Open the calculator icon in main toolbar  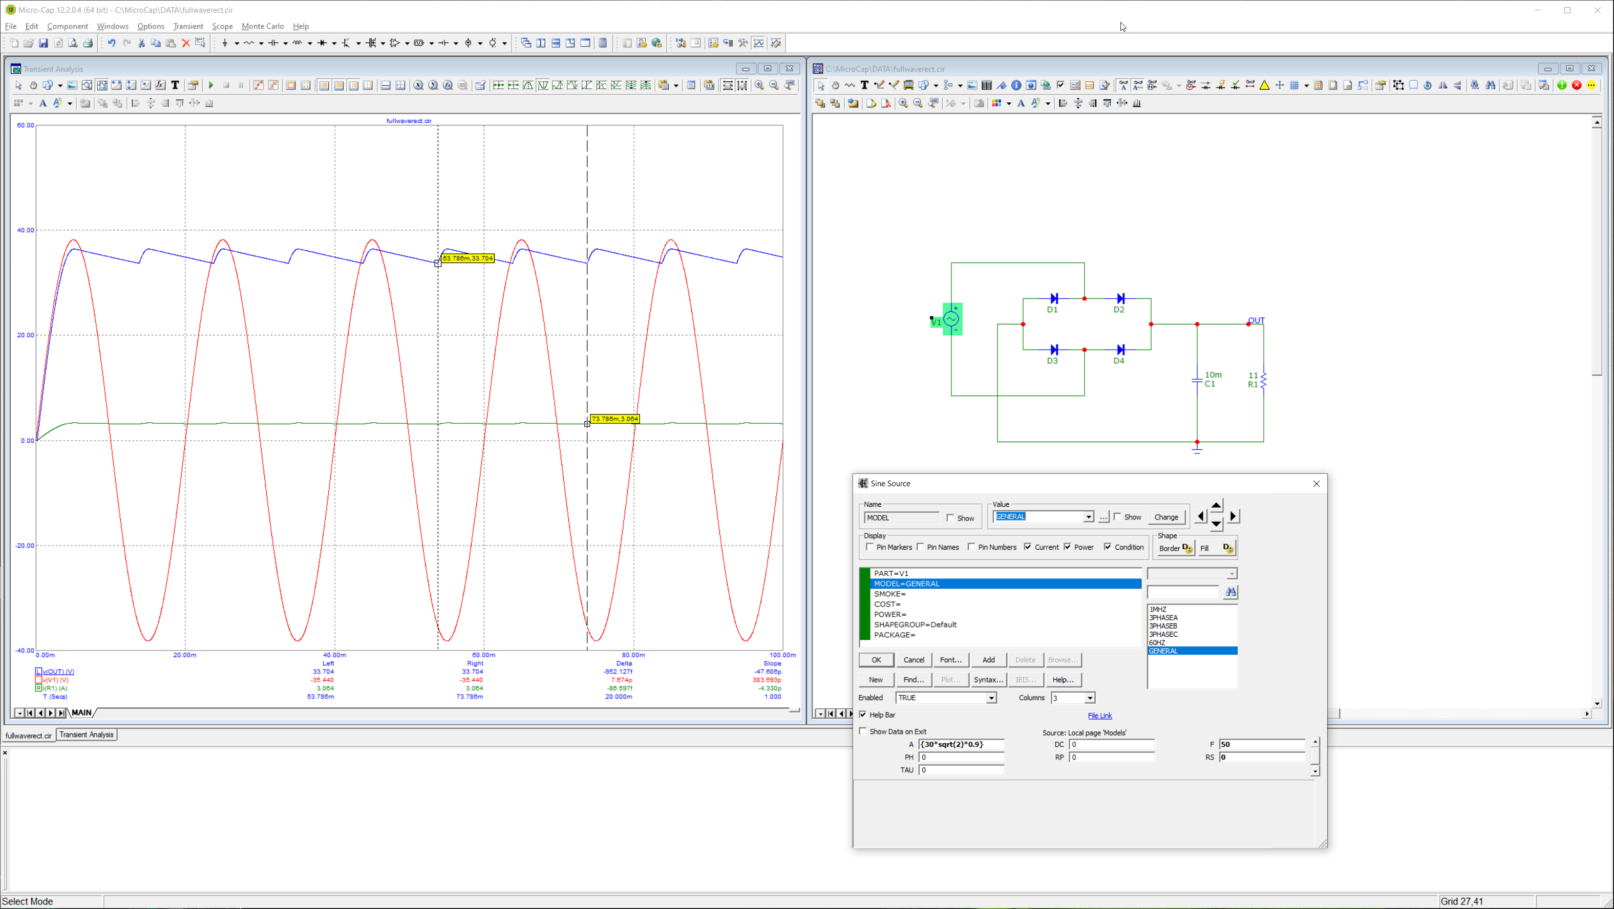pos(603,43)
